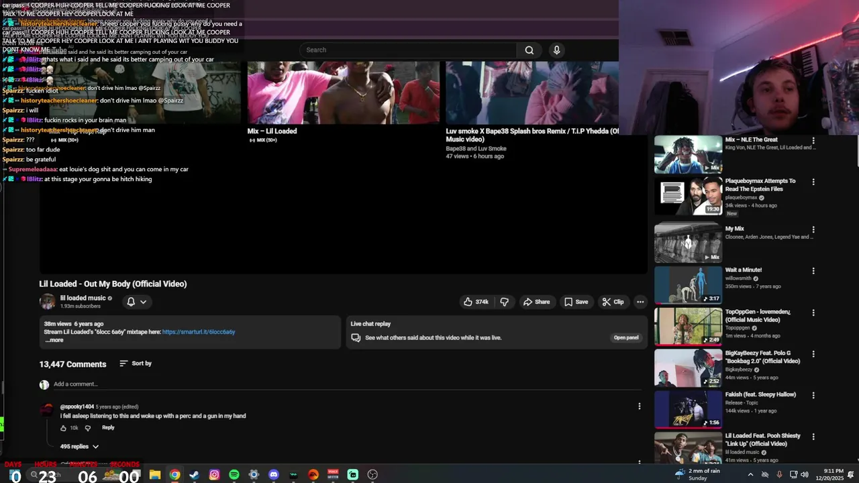Click the Chrome taskbar icon
Image resolution: width=859 pixels, height=483 pixels.
pos(174,475)
